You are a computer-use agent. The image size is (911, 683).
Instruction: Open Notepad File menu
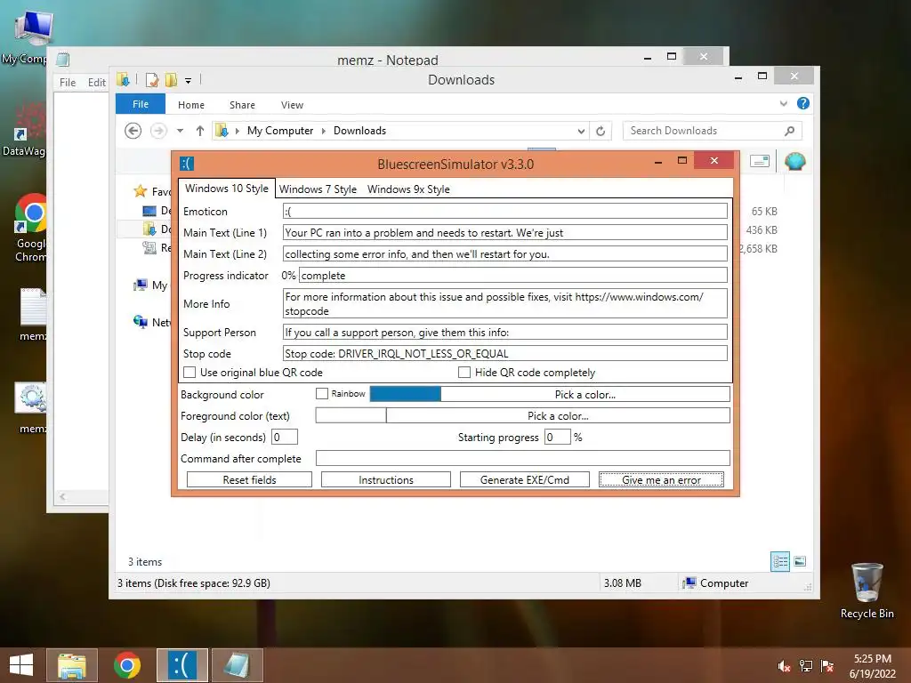(x=68, y=83)
